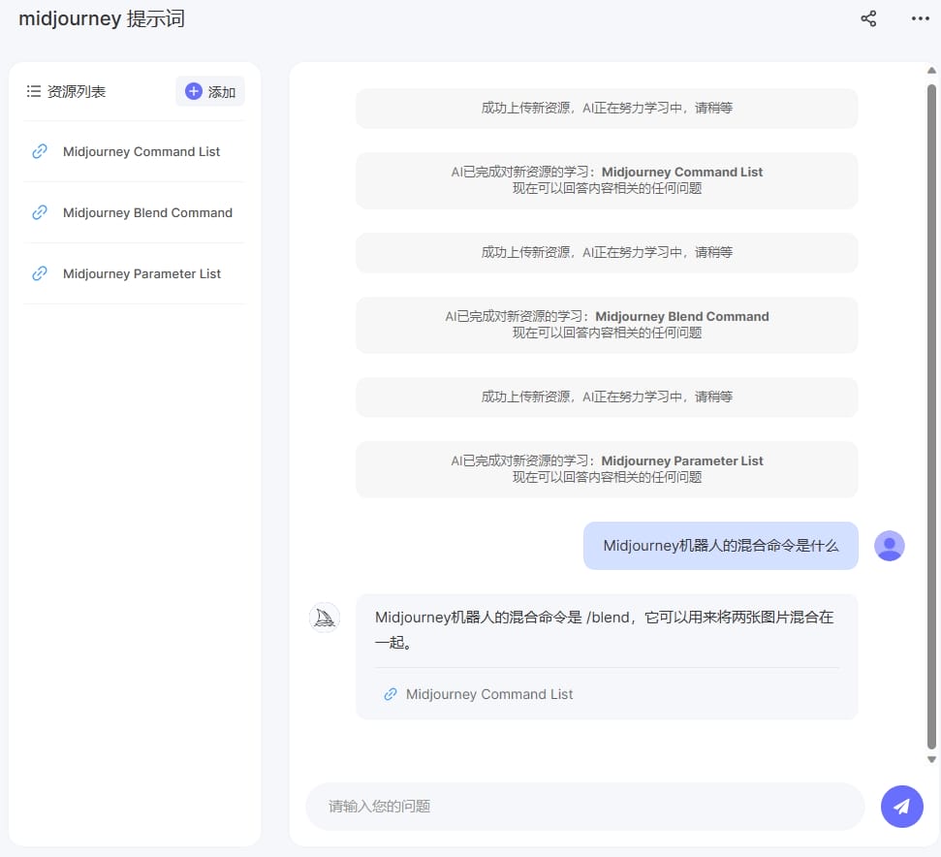Click link icon beside Midjourney Command List in sidebar
Image resolution: width=941 pixels, height=857 pixels.
pyautogui.click(x=40, y=151)
